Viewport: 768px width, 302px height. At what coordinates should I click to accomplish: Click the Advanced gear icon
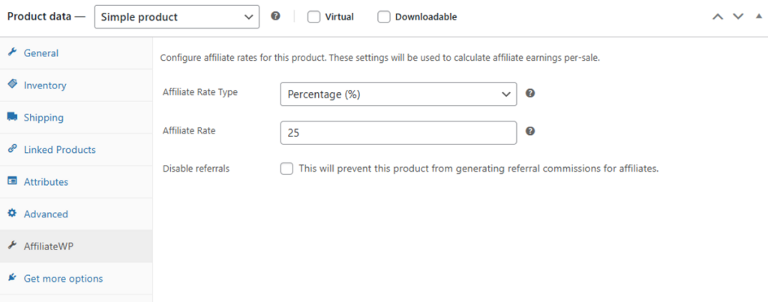(x=12, y=214)
